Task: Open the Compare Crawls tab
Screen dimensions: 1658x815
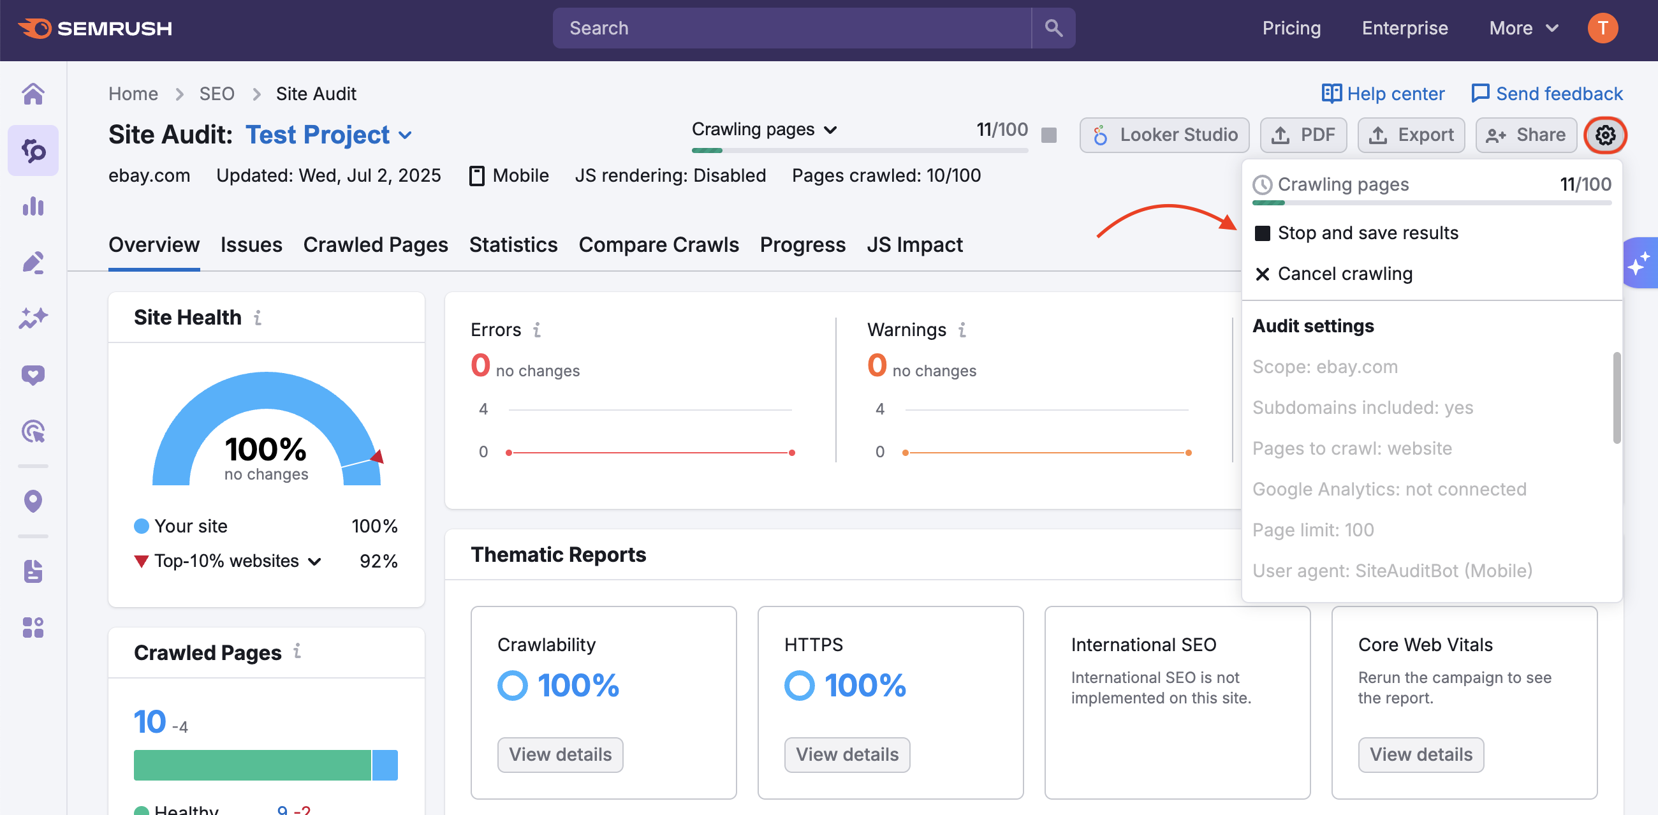Action: (x=659, y=245)
